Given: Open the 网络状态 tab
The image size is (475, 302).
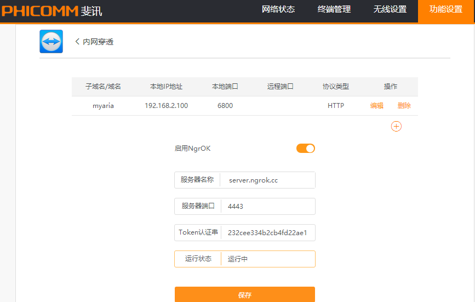Looking at the screenshot, I should [x=278, y=9].
